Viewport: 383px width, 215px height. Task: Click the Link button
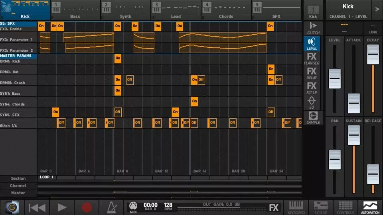[x=373, y=29]
